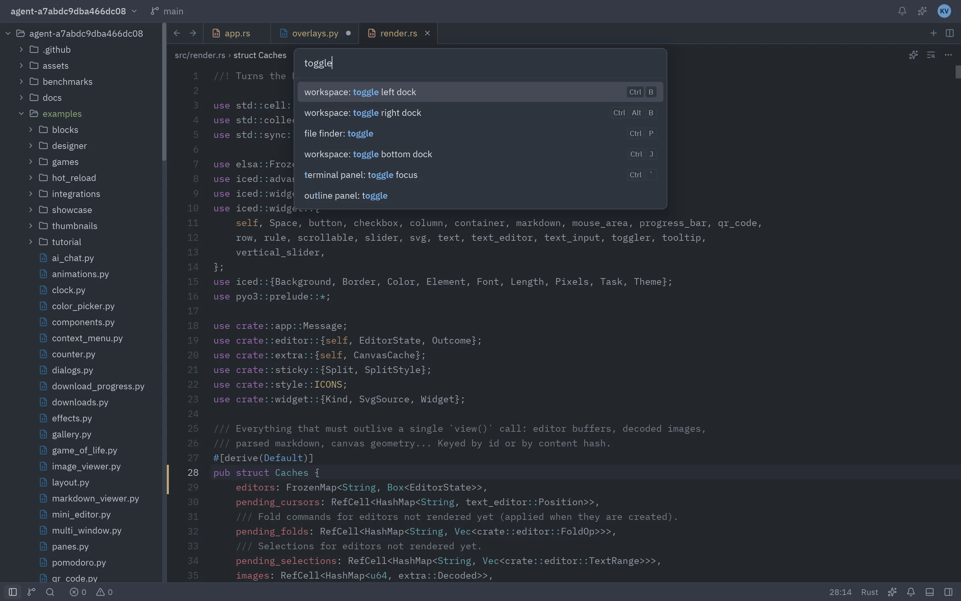Go back in navigation history
This screenshot has width=961, height=601.
point(177,33)
